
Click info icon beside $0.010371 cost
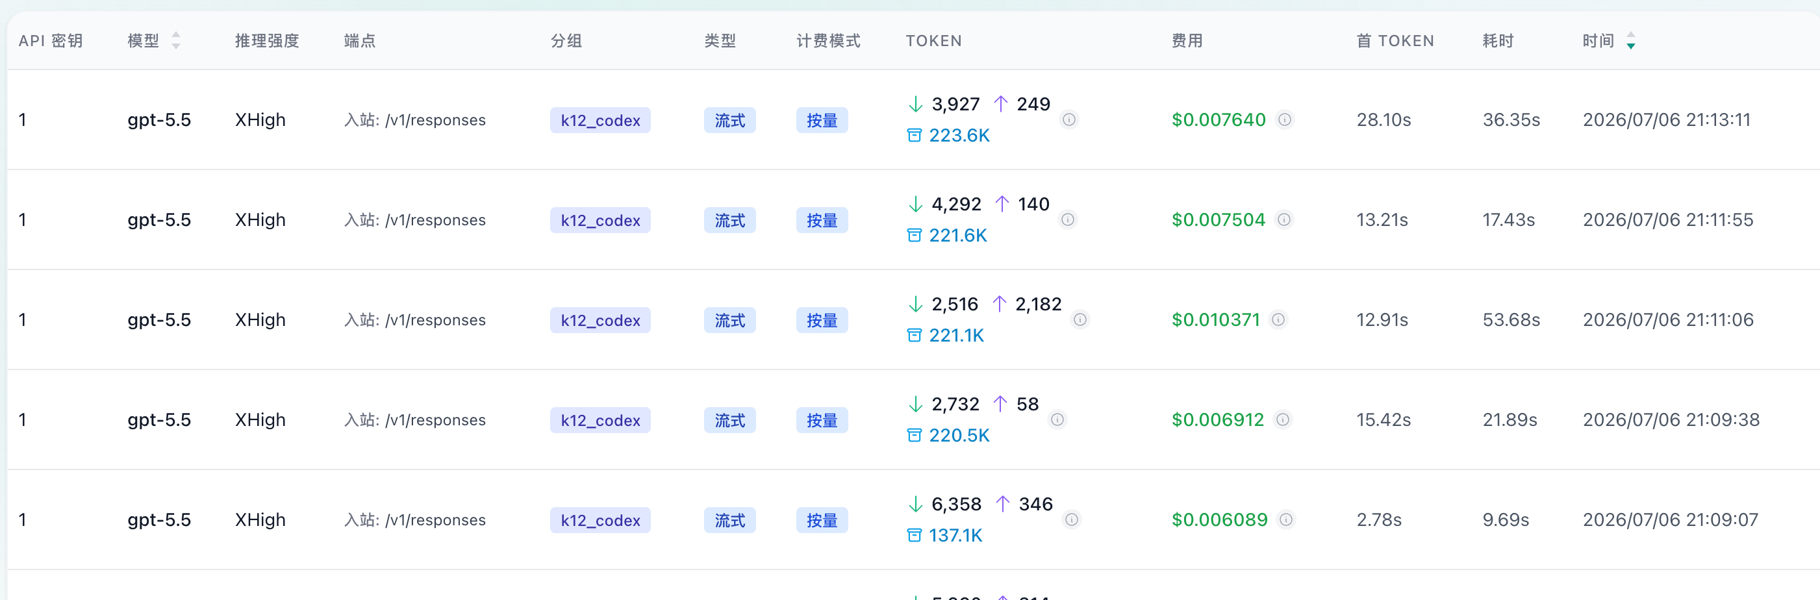(x=1278, y=319)
